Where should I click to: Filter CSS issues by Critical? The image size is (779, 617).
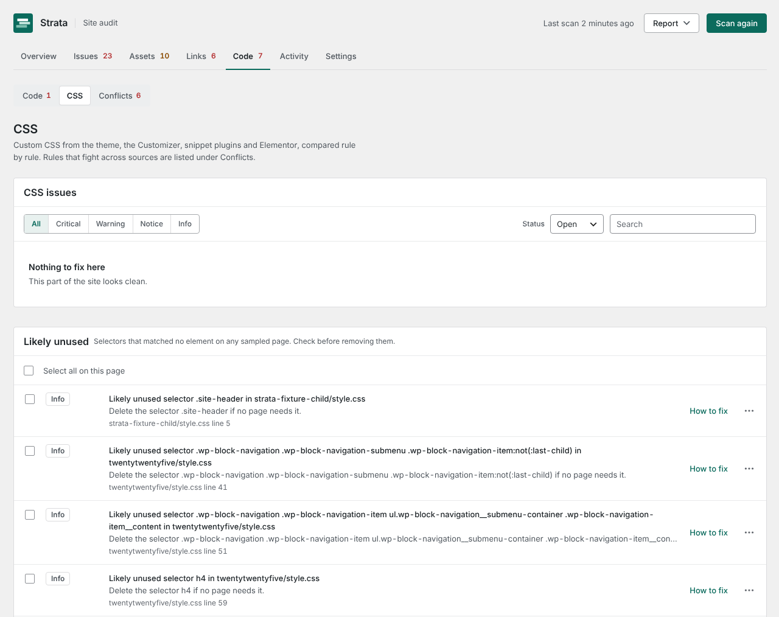tap(68, 224)
